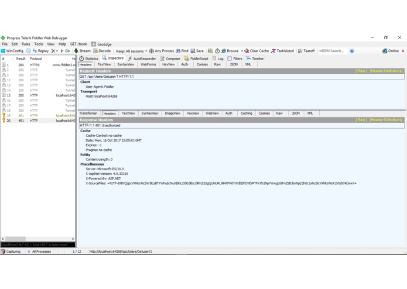Image resolution: width=407 pixels, height=289 pixels.
Task: Open the File menu
Action: click(x=5, y=44)
